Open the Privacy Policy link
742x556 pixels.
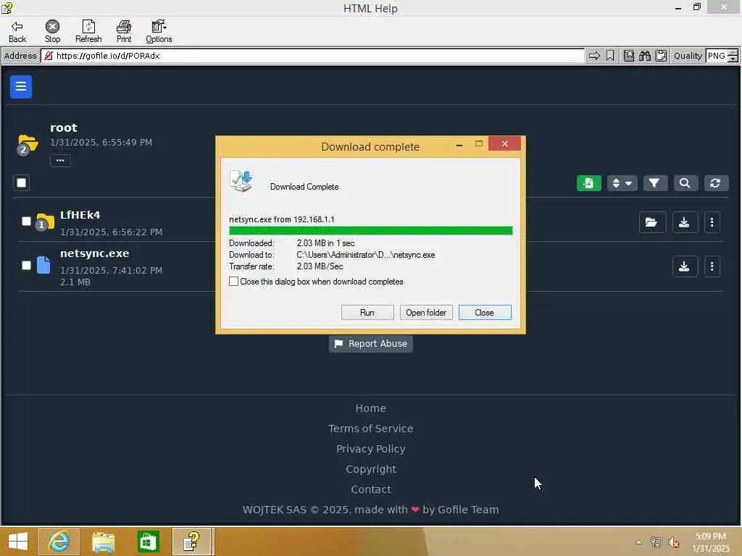[370, 449]
